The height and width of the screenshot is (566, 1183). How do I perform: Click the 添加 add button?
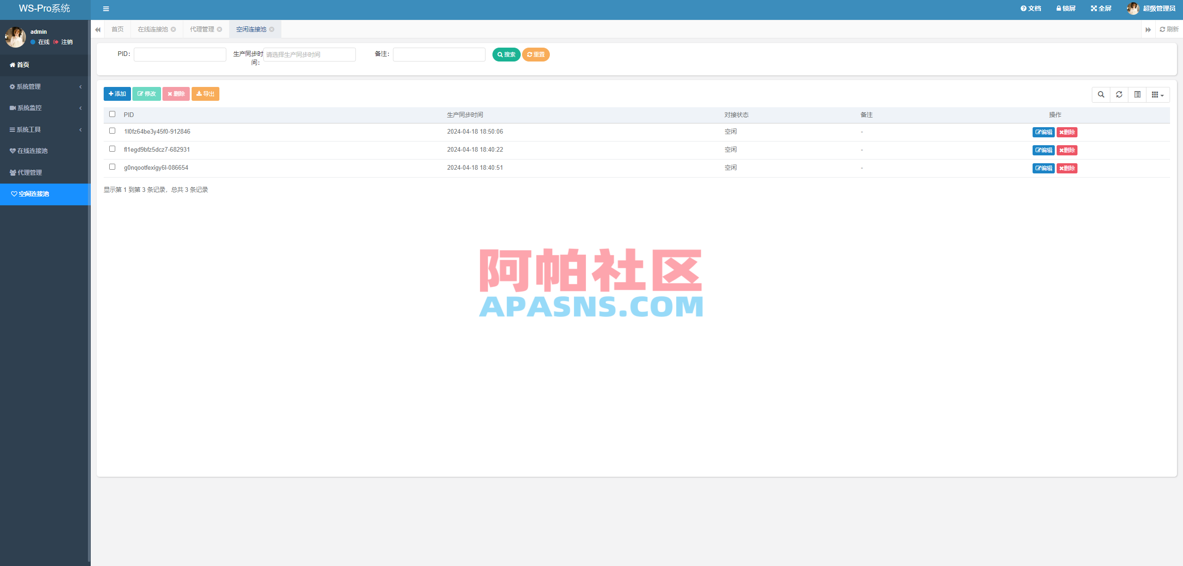coord(117,93)
